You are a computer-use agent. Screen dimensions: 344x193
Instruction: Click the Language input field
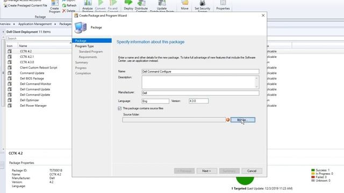155,101
